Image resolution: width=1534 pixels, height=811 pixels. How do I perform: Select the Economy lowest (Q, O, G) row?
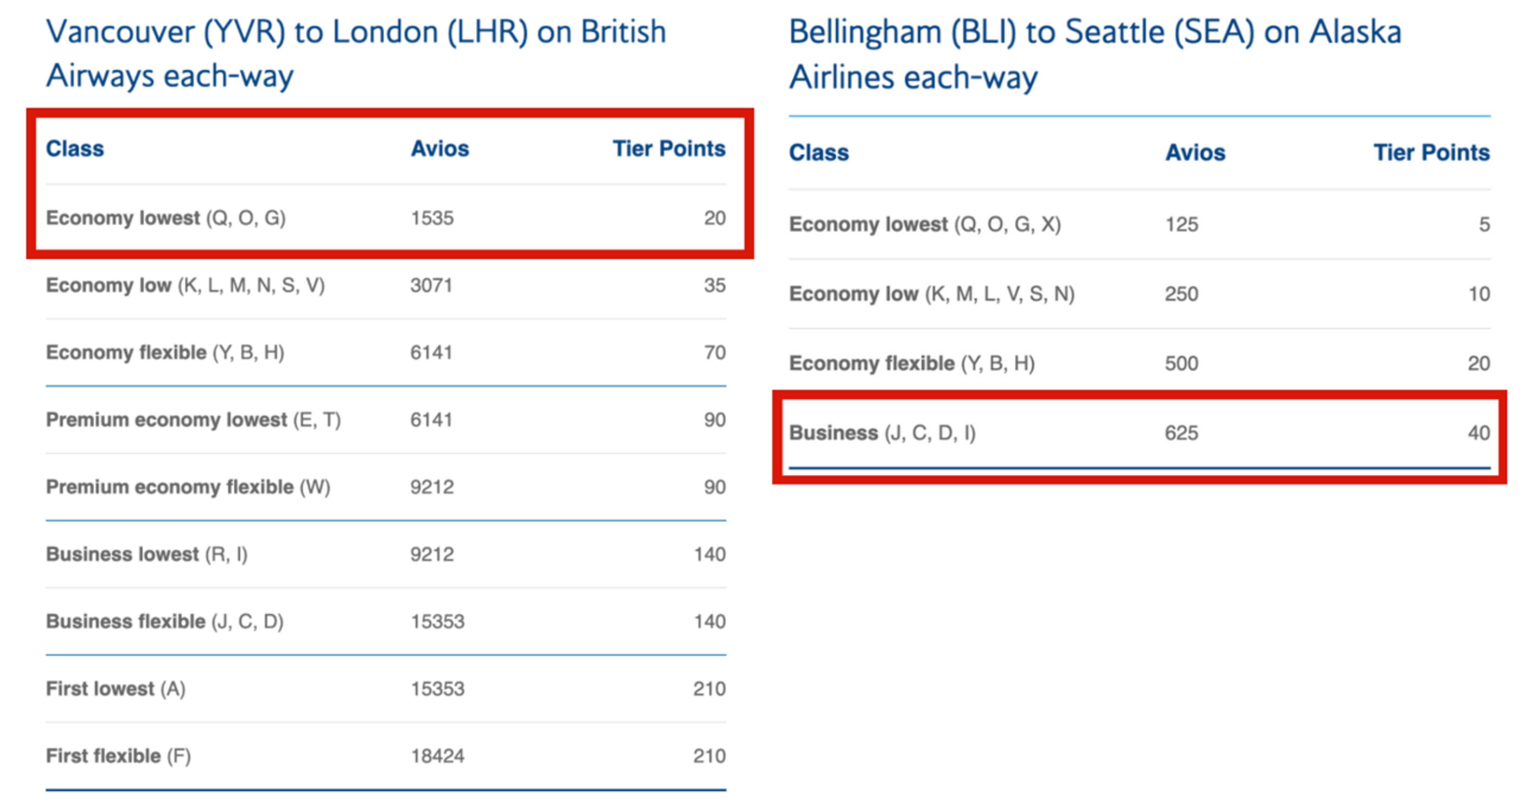tap(386, 218)
